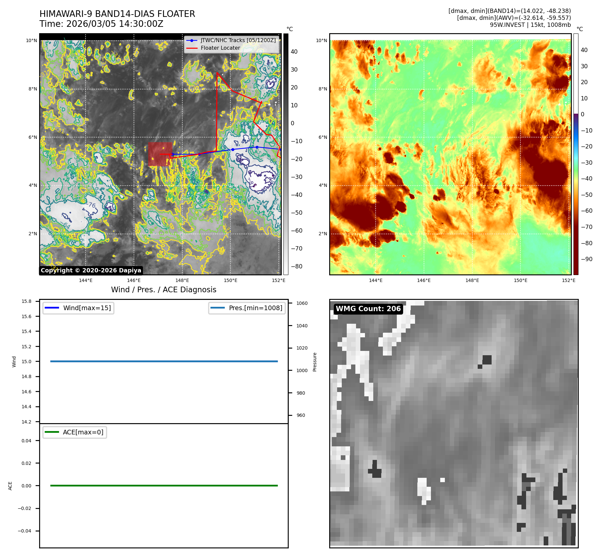
Task: Click the blue pressure line in chart
Action: pos(164,361)
